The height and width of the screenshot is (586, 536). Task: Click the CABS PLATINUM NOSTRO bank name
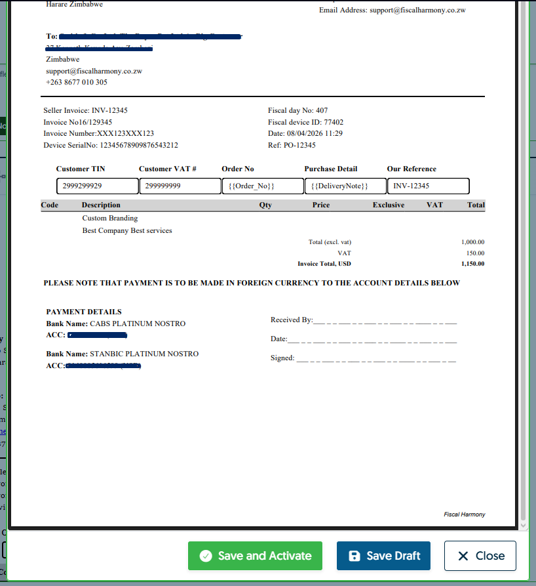pos(138,324)
